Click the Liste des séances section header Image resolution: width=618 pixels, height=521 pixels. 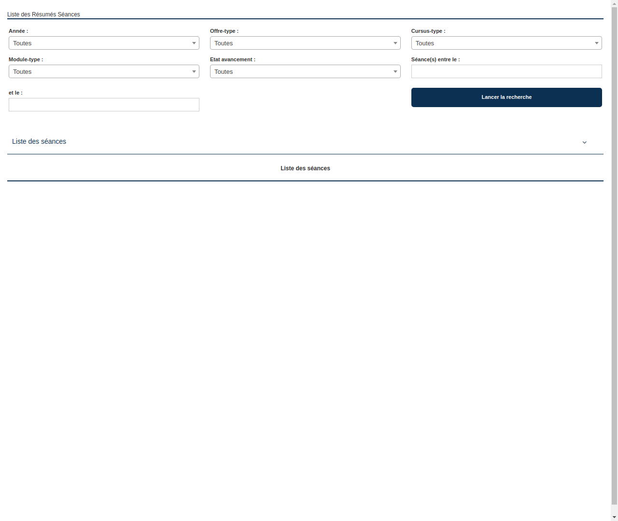point(39,141)
